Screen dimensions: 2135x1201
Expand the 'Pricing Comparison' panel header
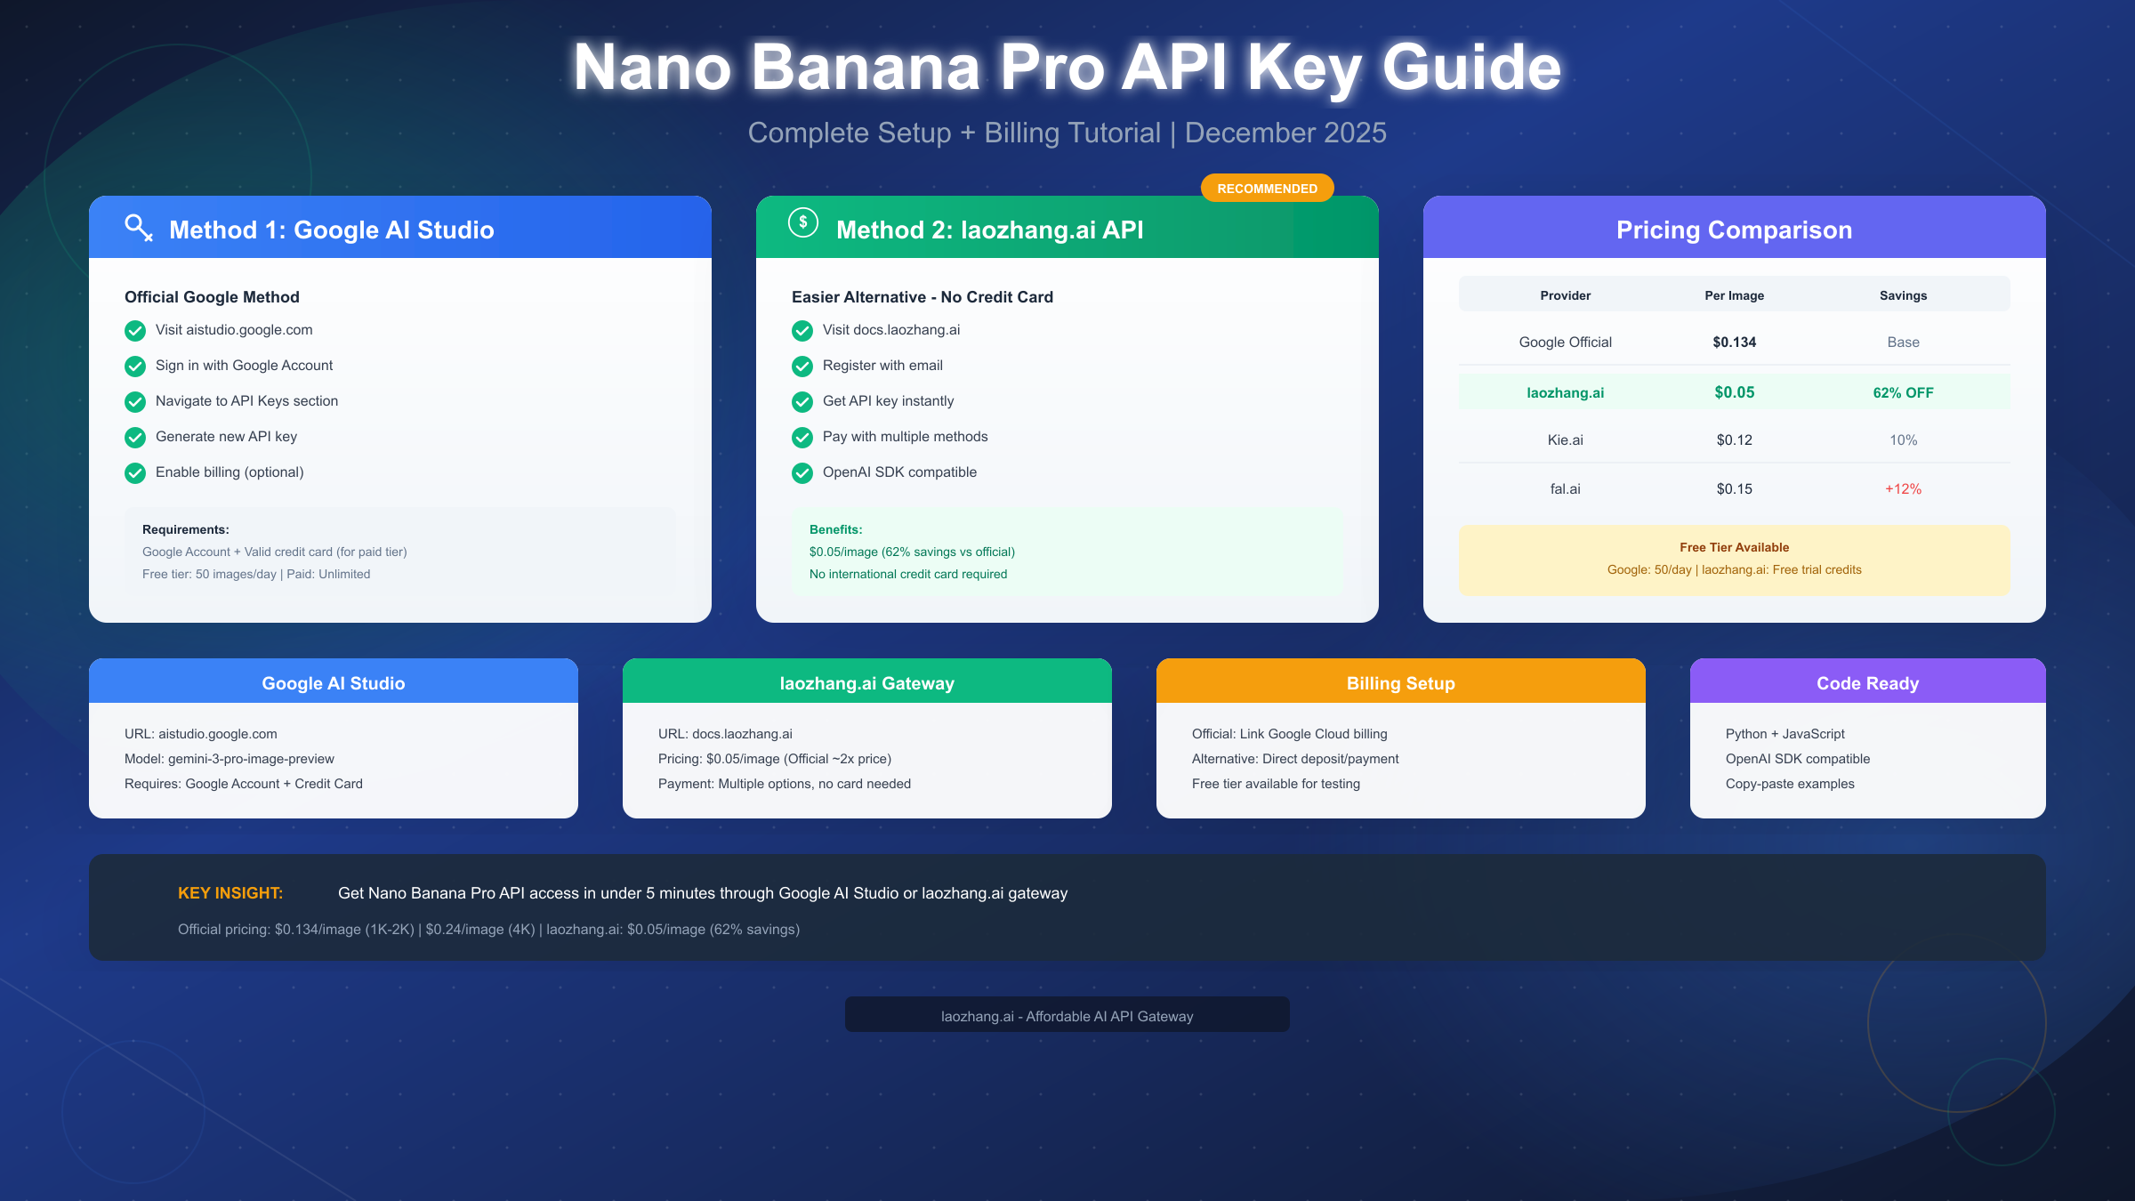pos(1734,229)
